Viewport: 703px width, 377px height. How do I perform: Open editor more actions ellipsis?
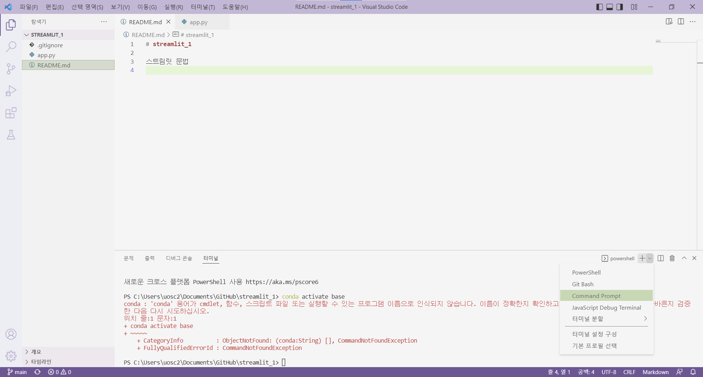tap(692, 22)
